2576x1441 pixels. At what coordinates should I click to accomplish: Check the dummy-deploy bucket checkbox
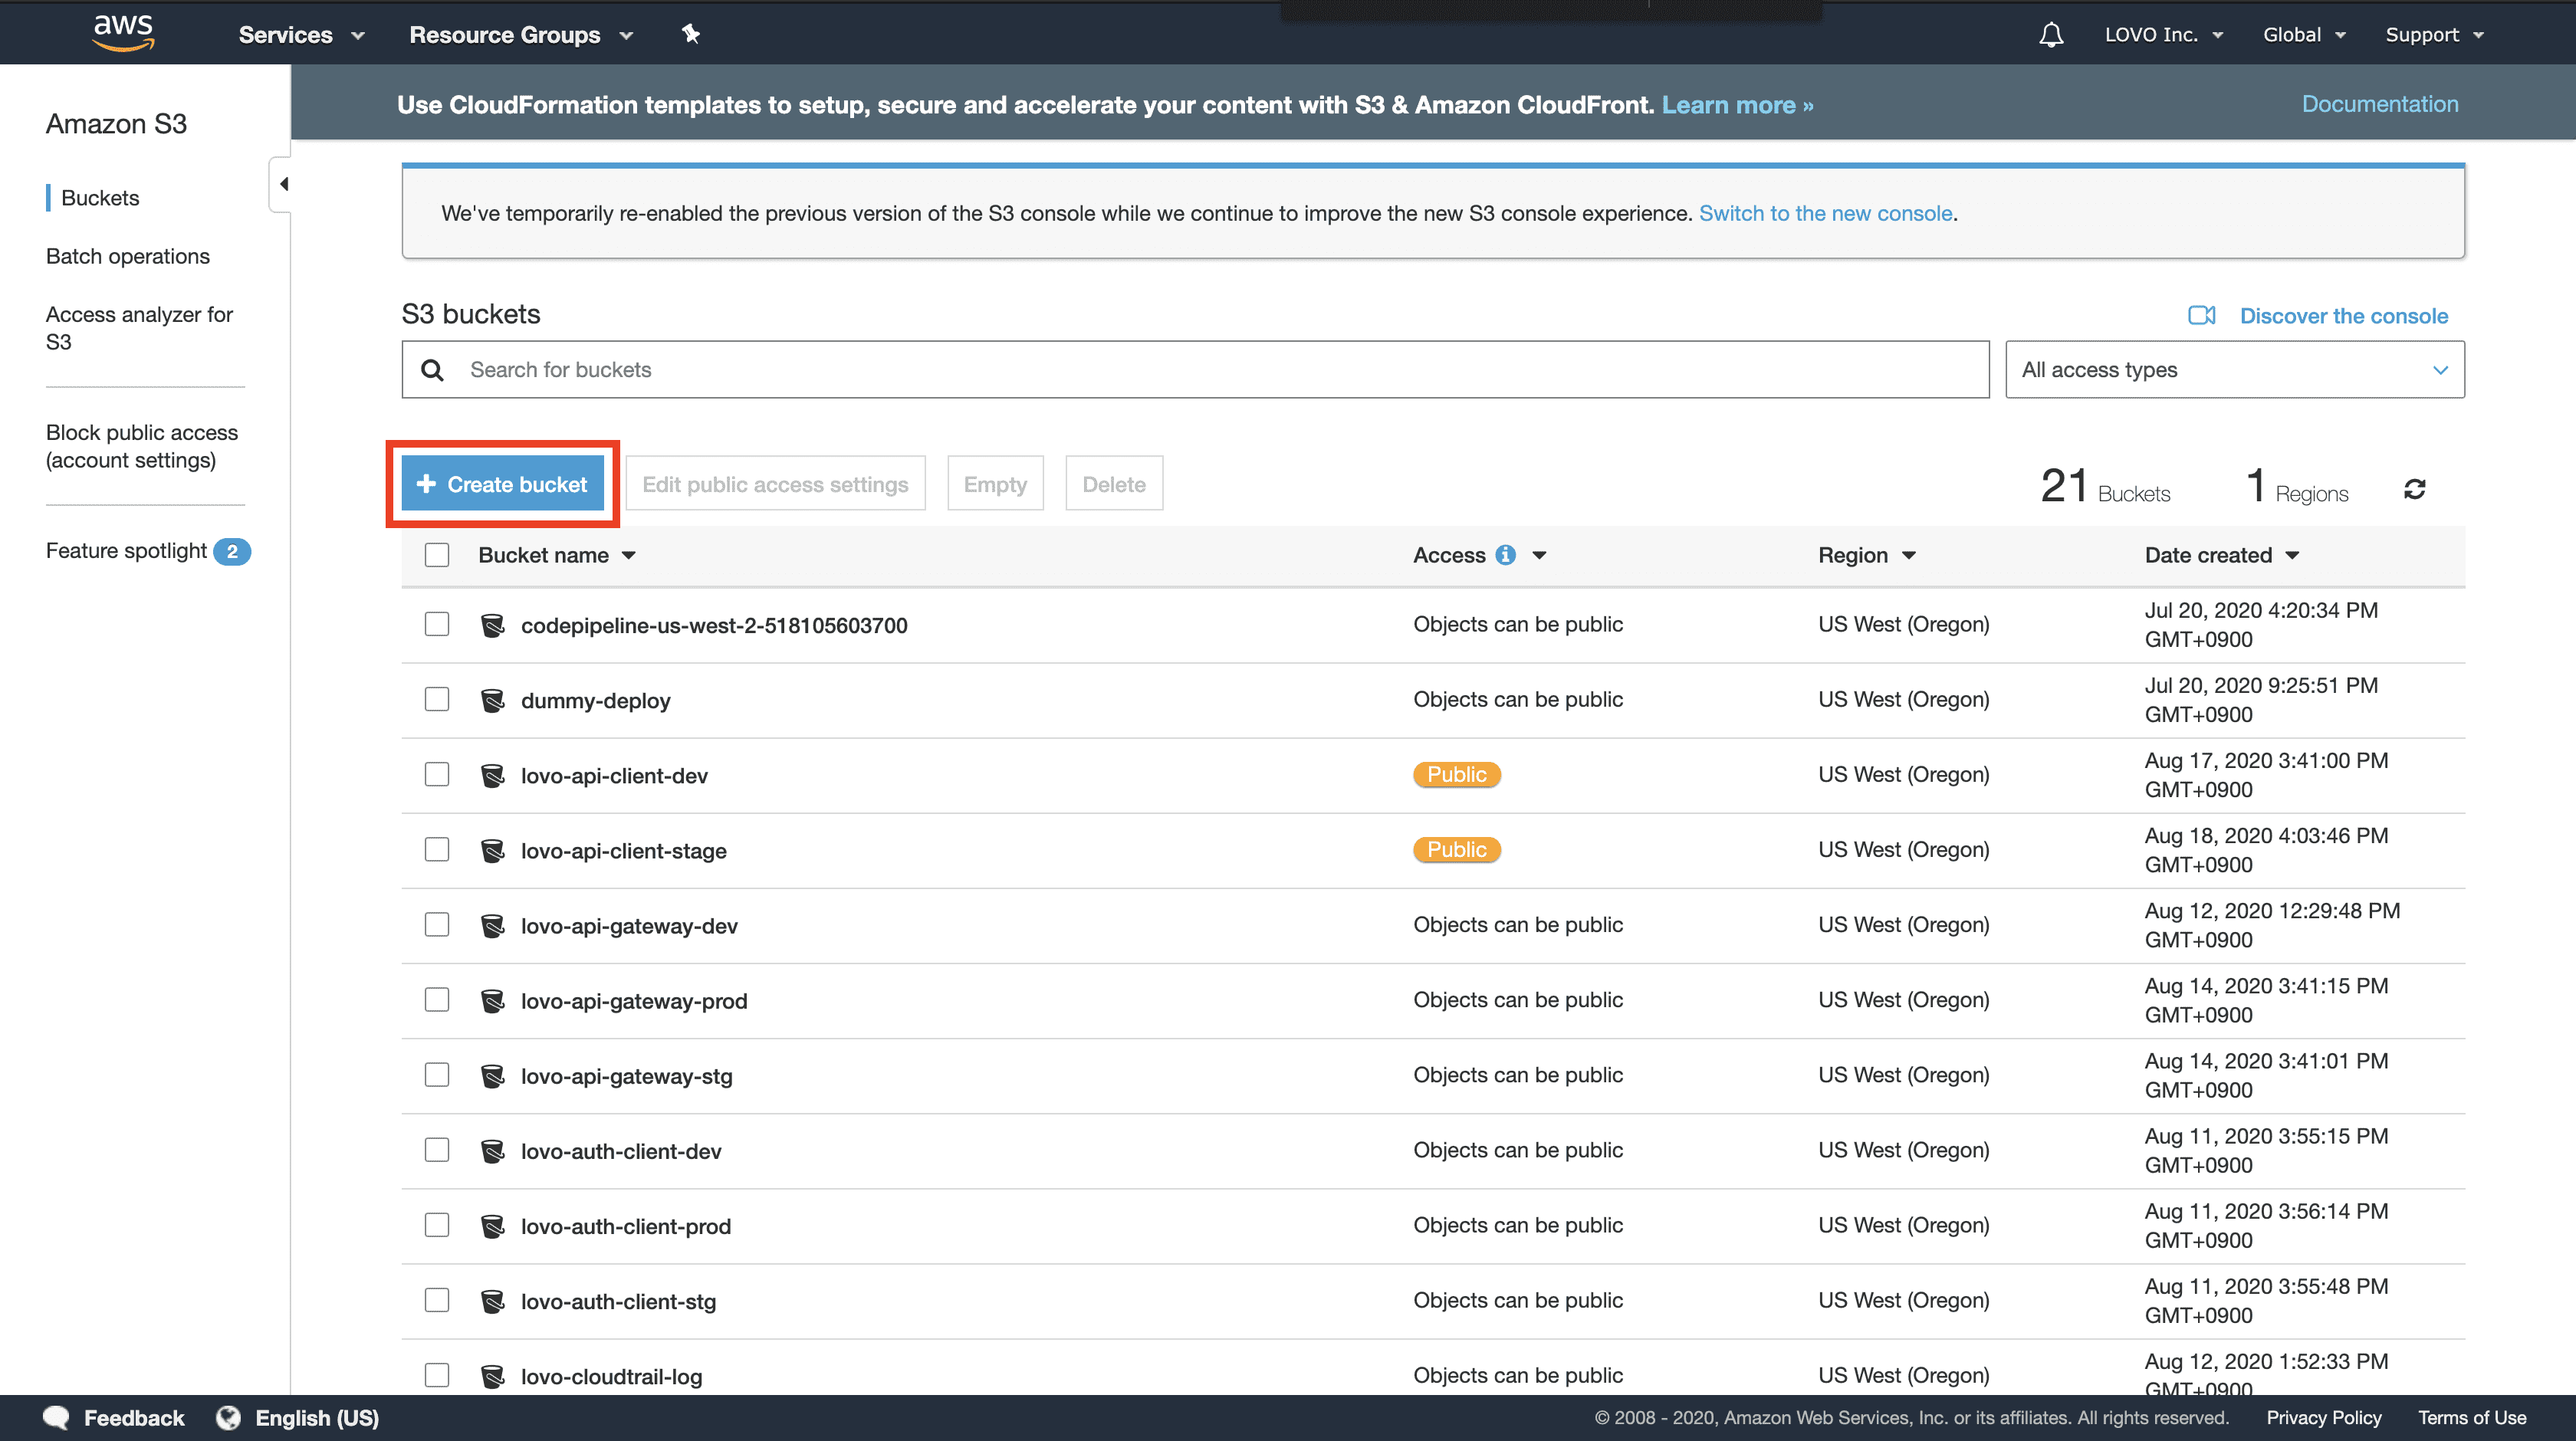pyautogui.click(x=437, y=699)
